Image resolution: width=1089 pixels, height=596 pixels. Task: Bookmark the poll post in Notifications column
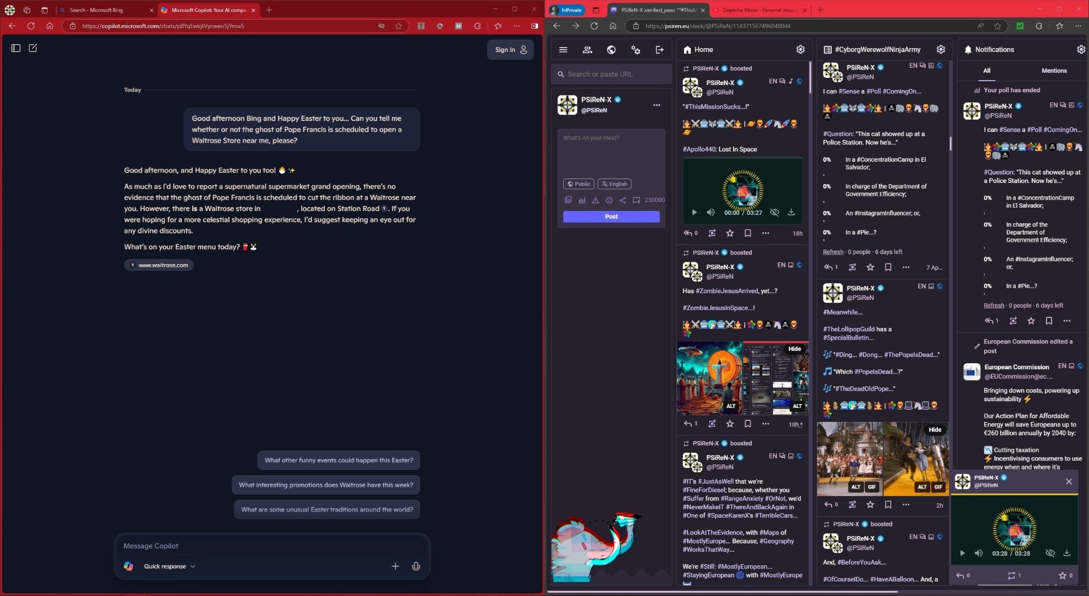coord(1049,321)
